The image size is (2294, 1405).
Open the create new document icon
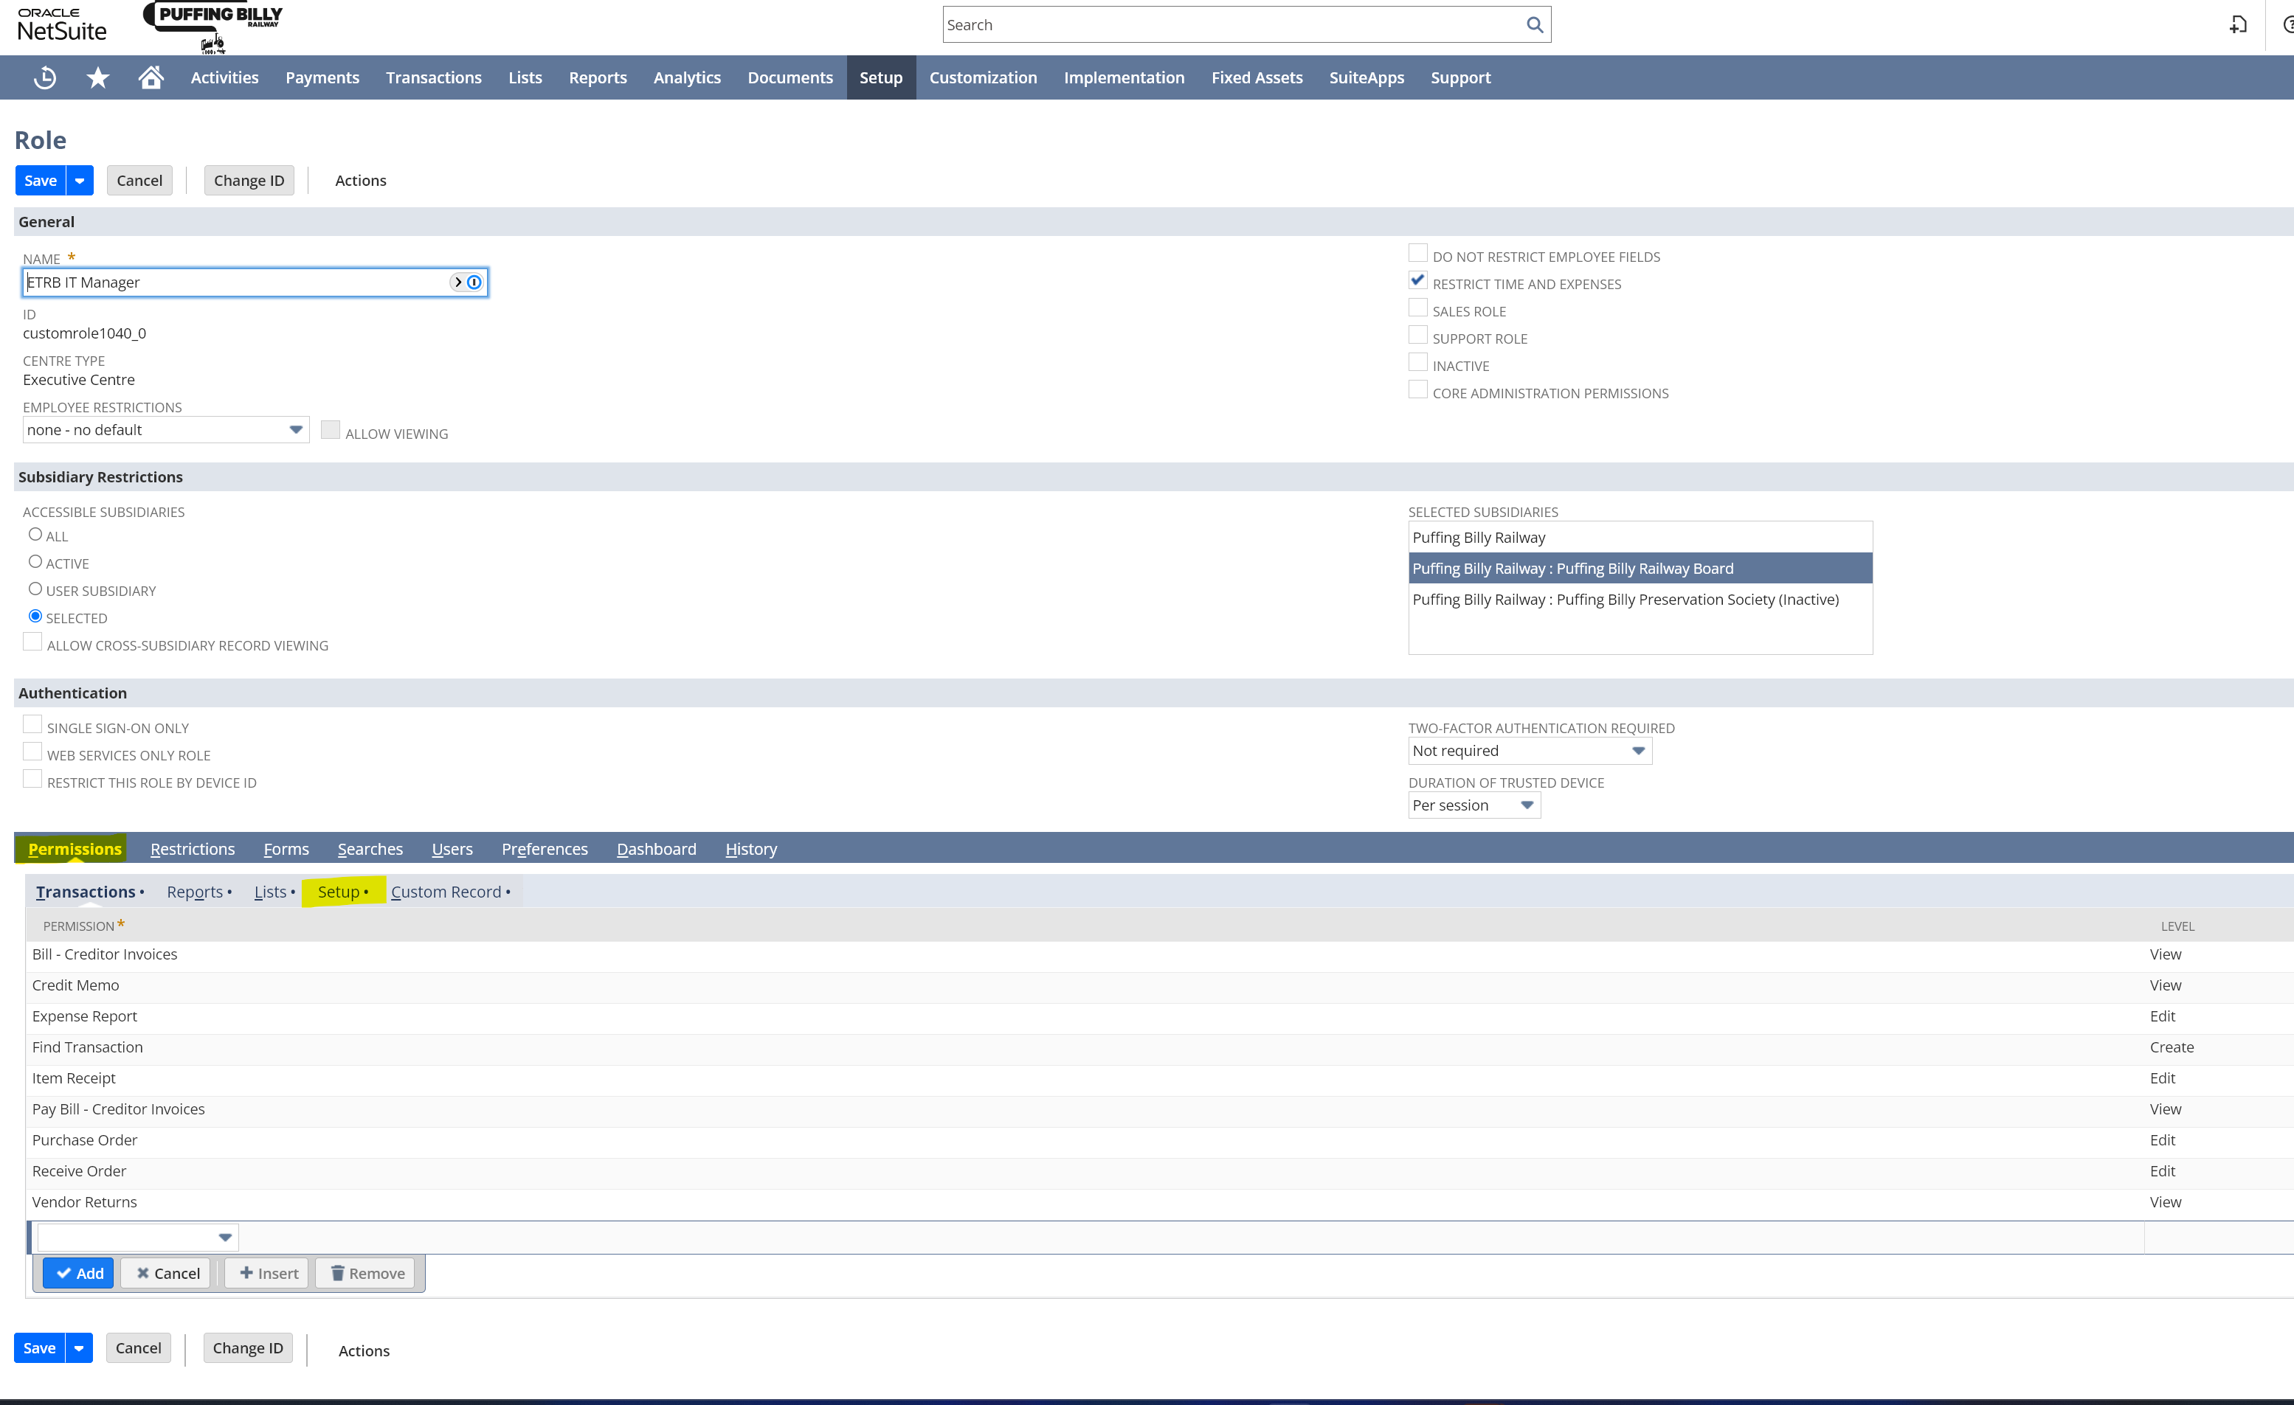coord(2238,25)
